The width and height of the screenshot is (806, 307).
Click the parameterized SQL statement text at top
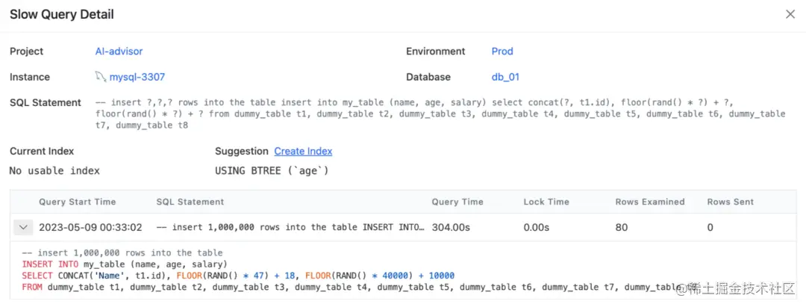coord(440,114)
